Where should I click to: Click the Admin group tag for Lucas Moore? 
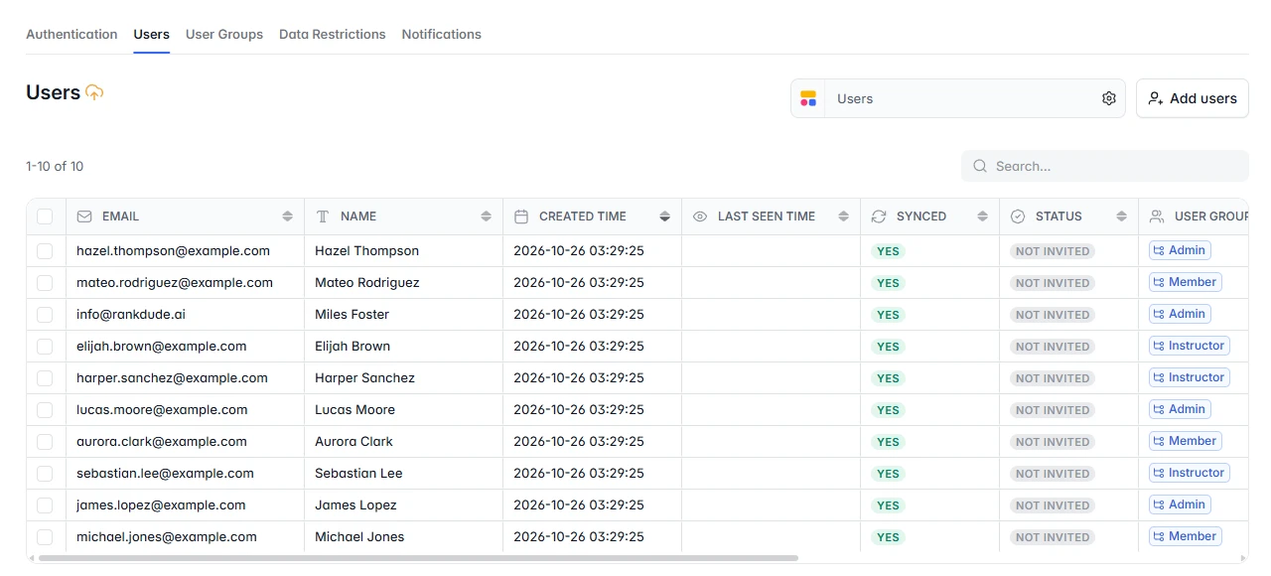pos(1180,409)
